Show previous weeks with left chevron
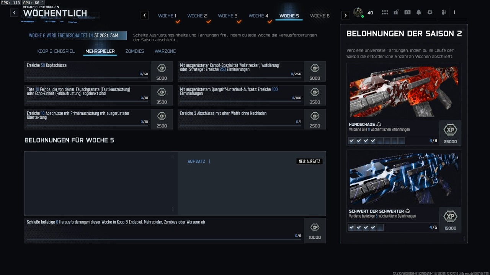 pos(144,15)
